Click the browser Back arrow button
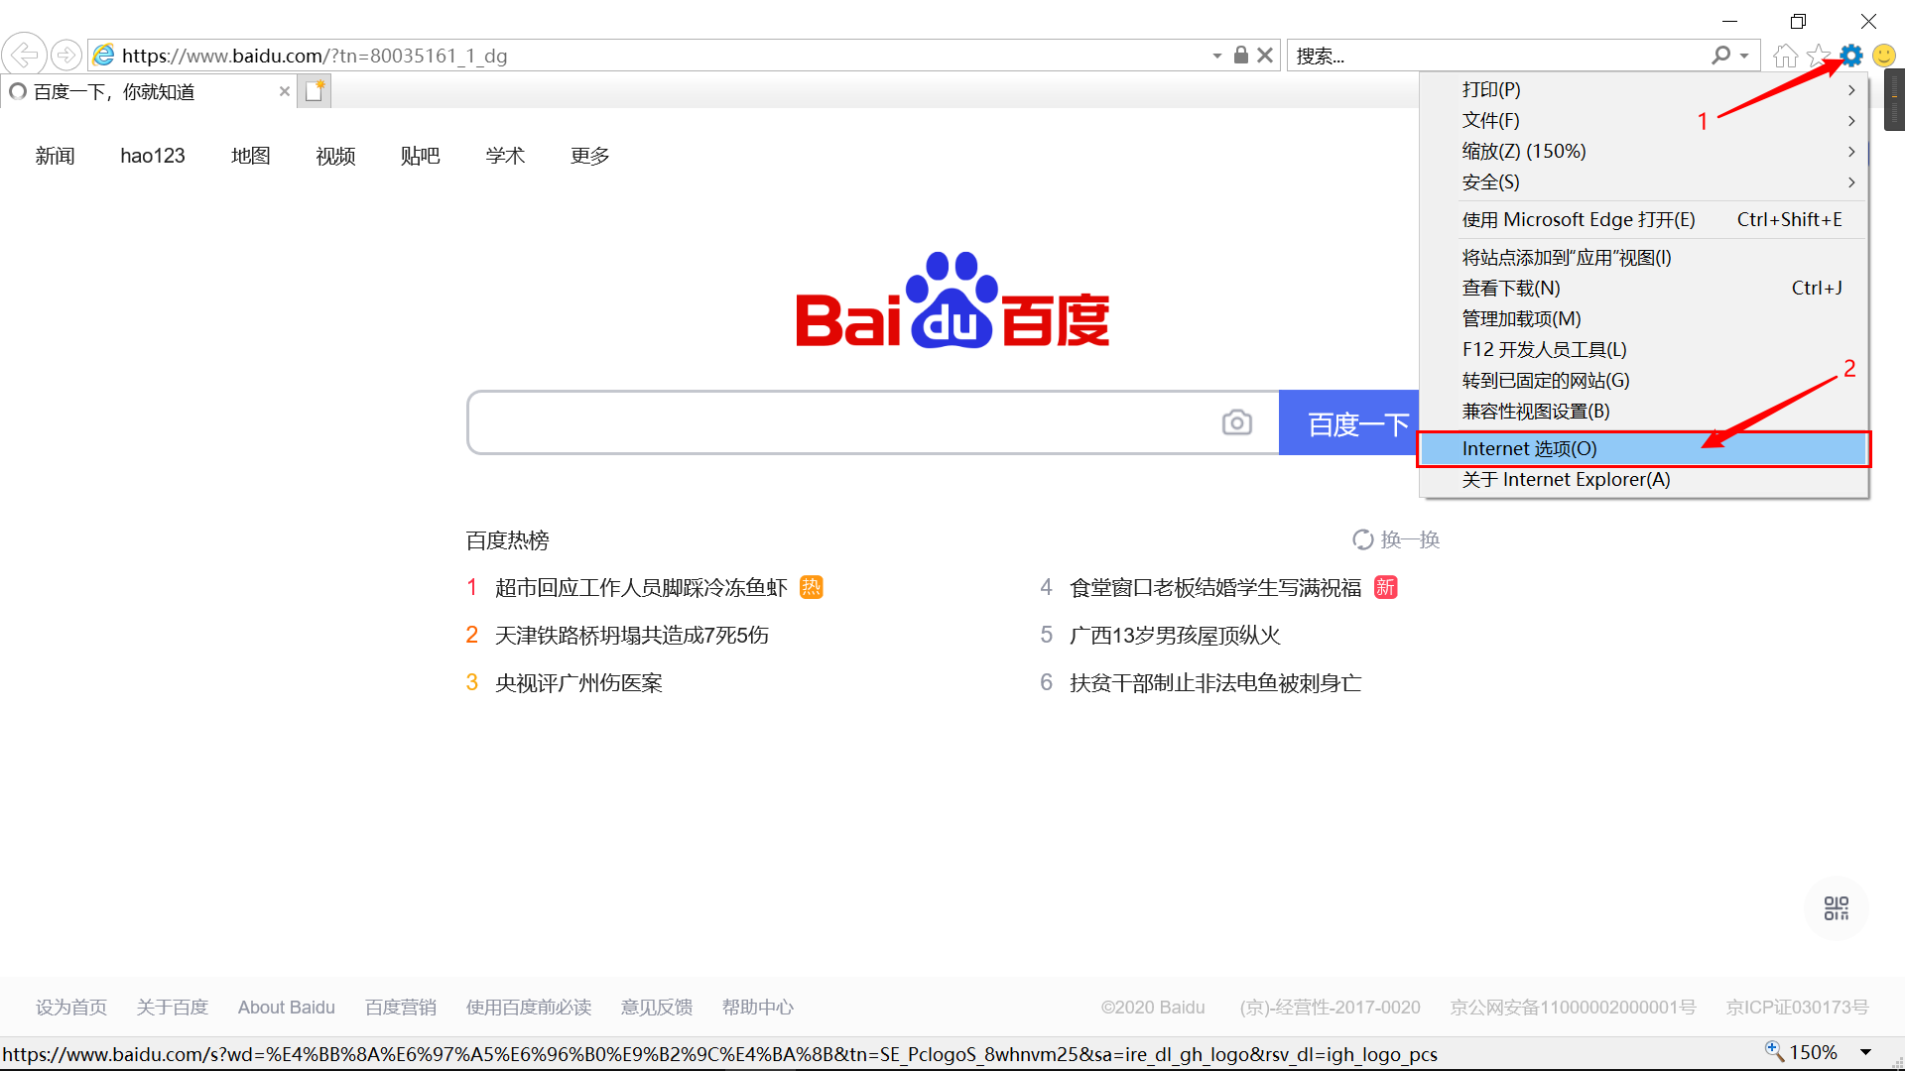The width and height of the screenshot is (1905, 1071). click(x=25, y=56)
